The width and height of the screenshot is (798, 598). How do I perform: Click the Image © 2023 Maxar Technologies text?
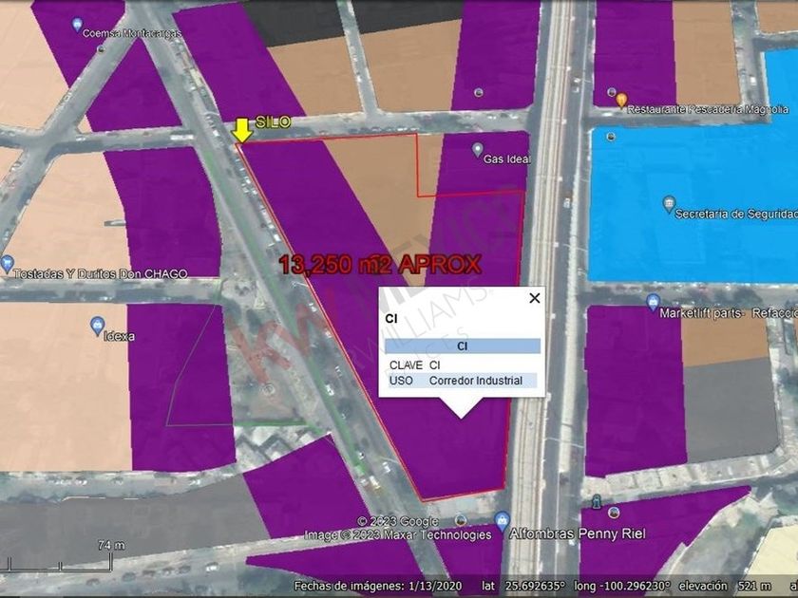(x=398, y=535)
